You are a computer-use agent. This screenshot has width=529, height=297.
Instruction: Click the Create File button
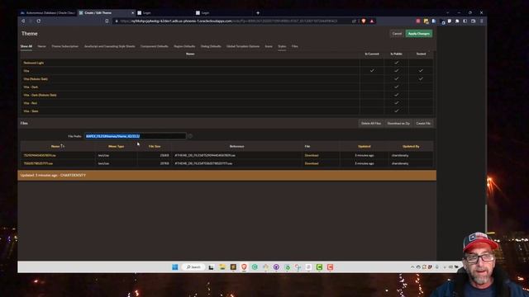[x=423, y=124]
